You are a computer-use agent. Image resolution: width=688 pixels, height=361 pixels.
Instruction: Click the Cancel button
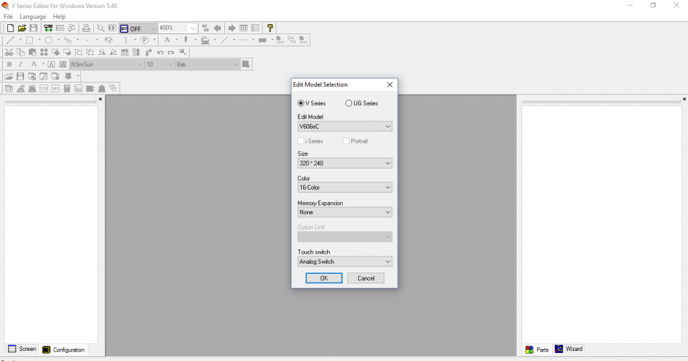tap(365, 278)
